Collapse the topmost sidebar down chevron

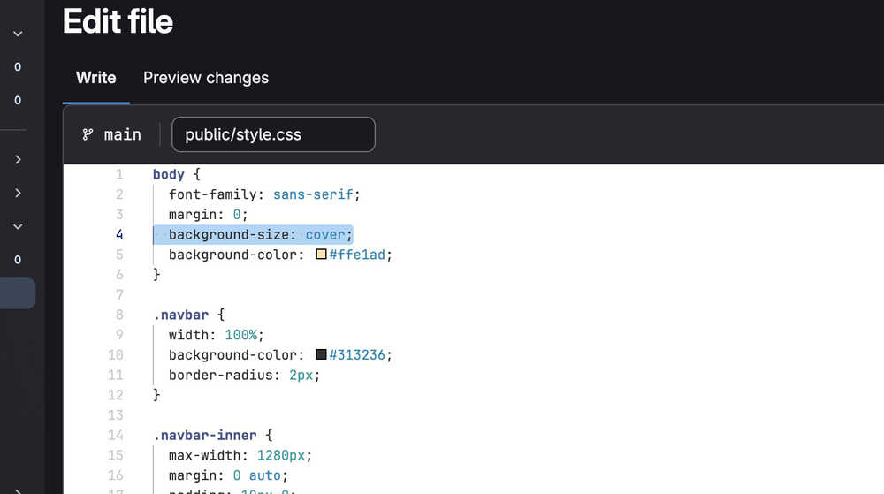pos(18,34)
